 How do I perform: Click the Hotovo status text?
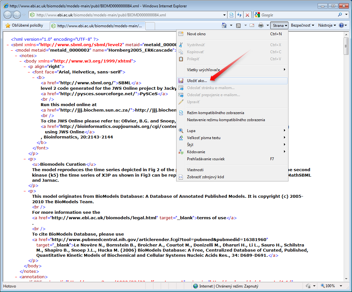point(10,286)
